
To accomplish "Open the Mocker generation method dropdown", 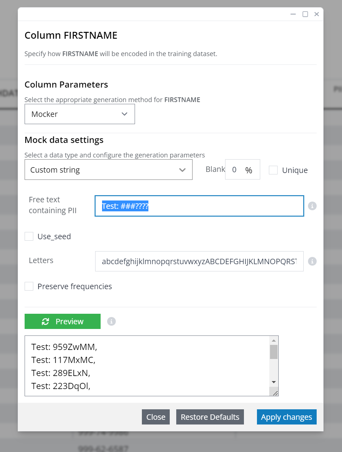I will [80, 114].
